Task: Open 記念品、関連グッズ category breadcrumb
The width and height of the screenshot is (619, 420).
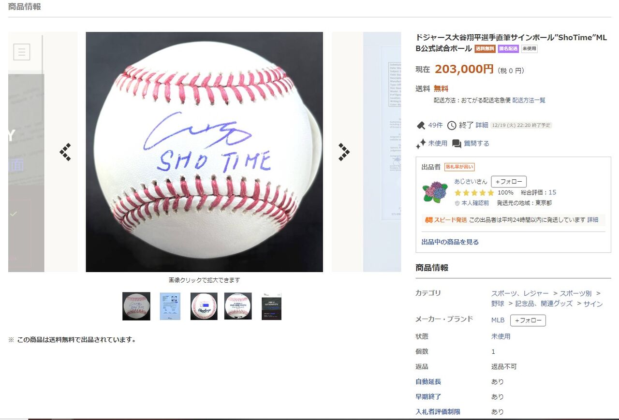Action: (544, 304)
